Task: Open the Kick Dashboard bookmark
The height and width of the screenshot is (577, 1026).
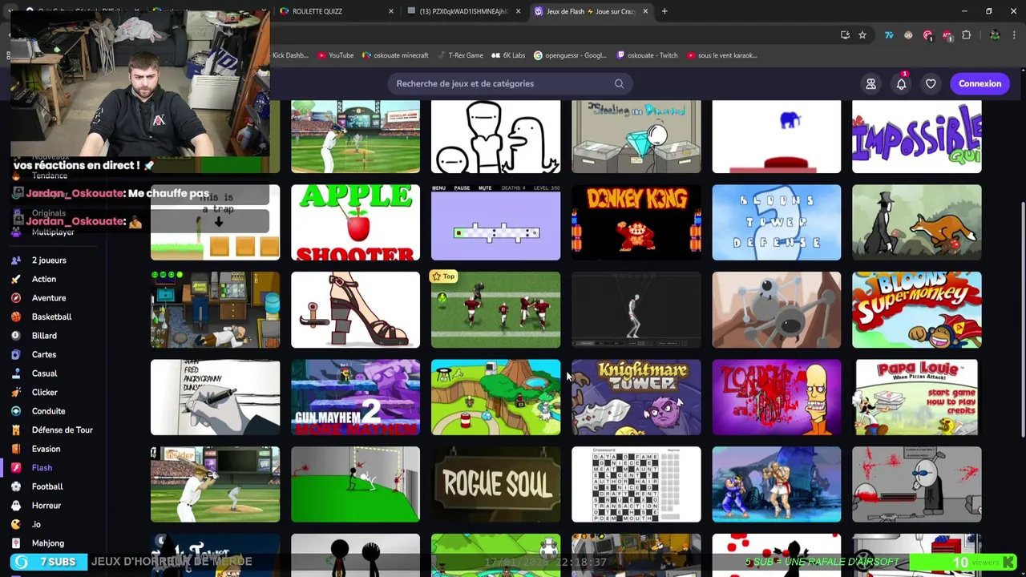Action: pyautogui.click(x=290, y=55)
